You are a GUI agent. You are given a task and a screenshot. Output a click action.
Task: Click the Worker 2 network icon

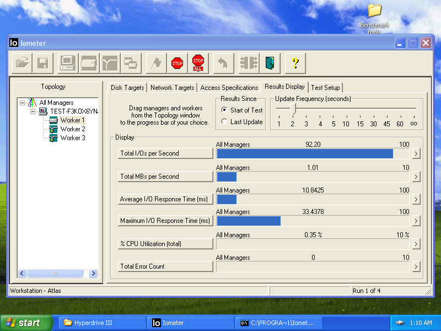(x=53, y=129)
